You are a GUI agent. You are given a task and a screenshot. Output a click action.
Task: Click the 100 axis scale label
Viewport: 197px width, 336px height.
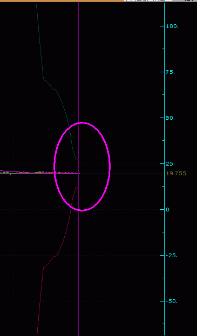point(172,26)
